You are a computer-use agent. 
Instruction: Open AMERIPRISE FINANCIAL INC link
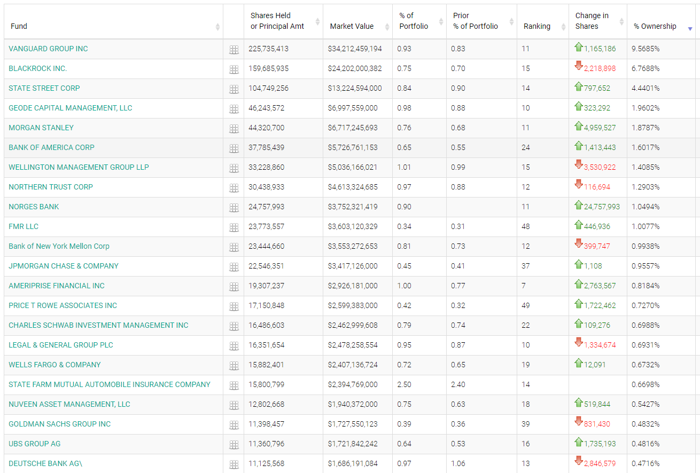click(57, 286)
